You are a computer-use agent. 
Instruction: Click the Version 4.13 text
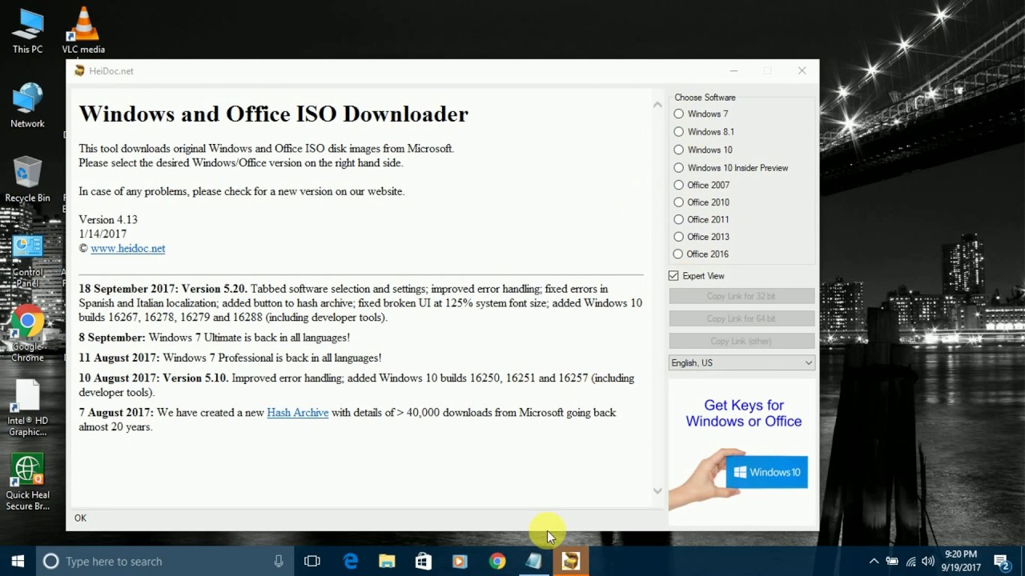tap(108, 219)
